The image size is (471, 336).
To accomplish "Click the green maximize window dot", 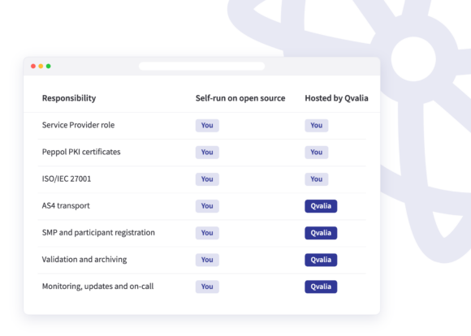I will click(49, 66).
